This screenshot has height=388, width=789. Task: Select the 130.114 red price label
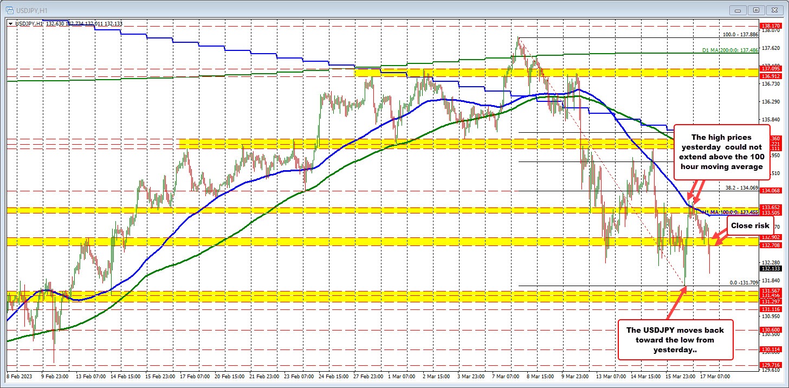point(769,349)
